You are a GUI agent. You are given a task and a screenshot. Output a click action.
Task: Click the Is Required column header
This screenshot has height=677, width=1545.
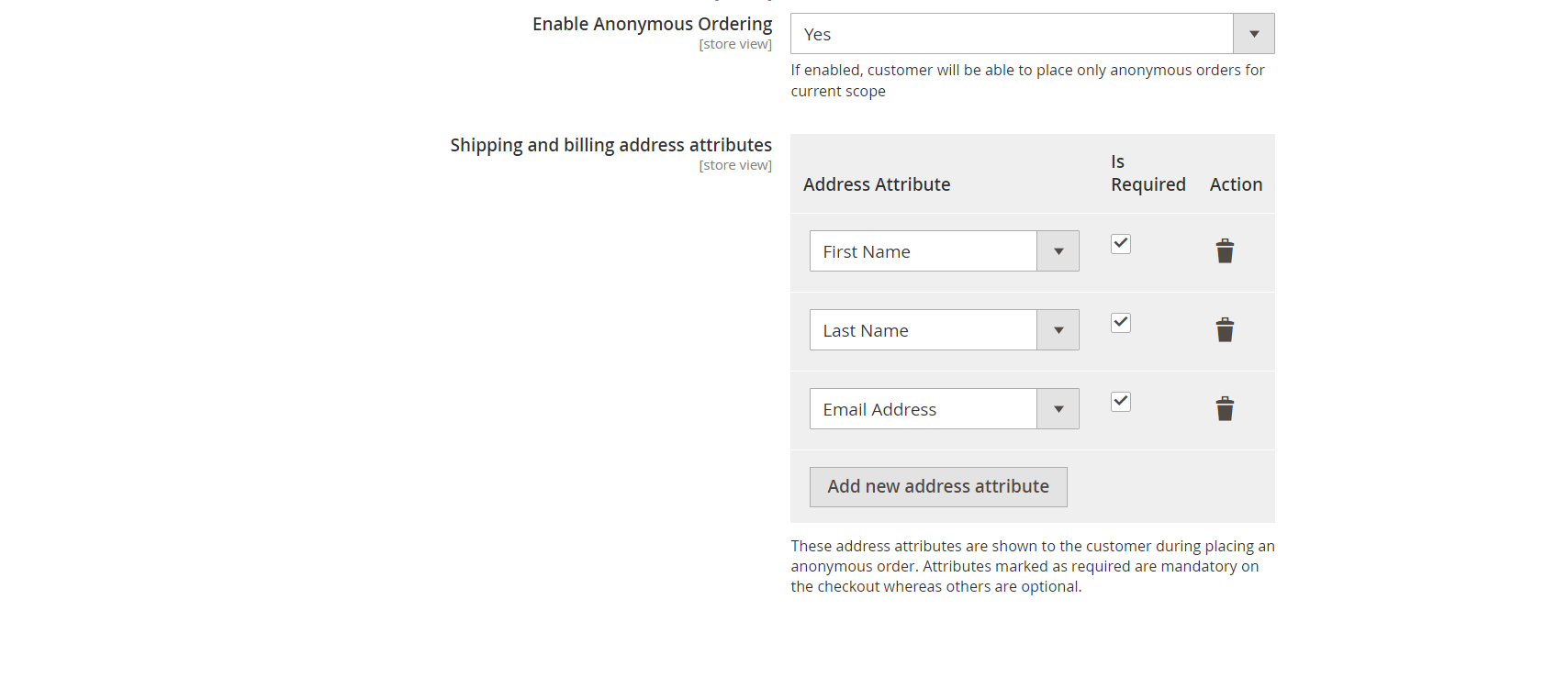click(x=1148, y=173)
